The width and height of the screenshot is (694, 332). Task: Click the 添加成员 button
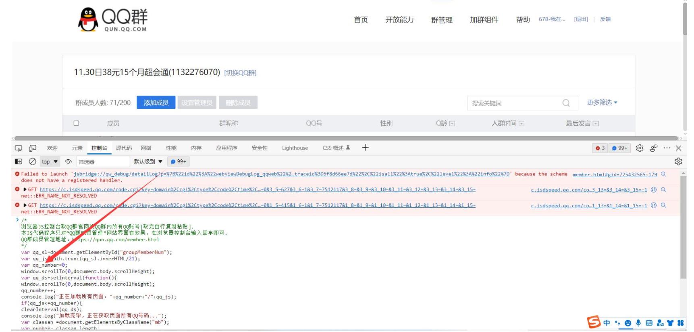(x=156, y=102)
